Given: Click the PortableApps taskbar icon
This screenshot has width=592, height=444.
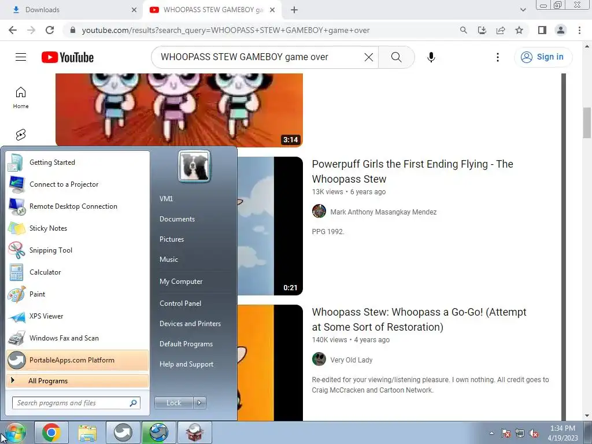Looking at the screenshot, I should click(123, 432).
